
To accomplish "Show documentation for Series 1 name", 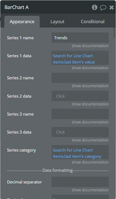I will click(x=90, y=46).
